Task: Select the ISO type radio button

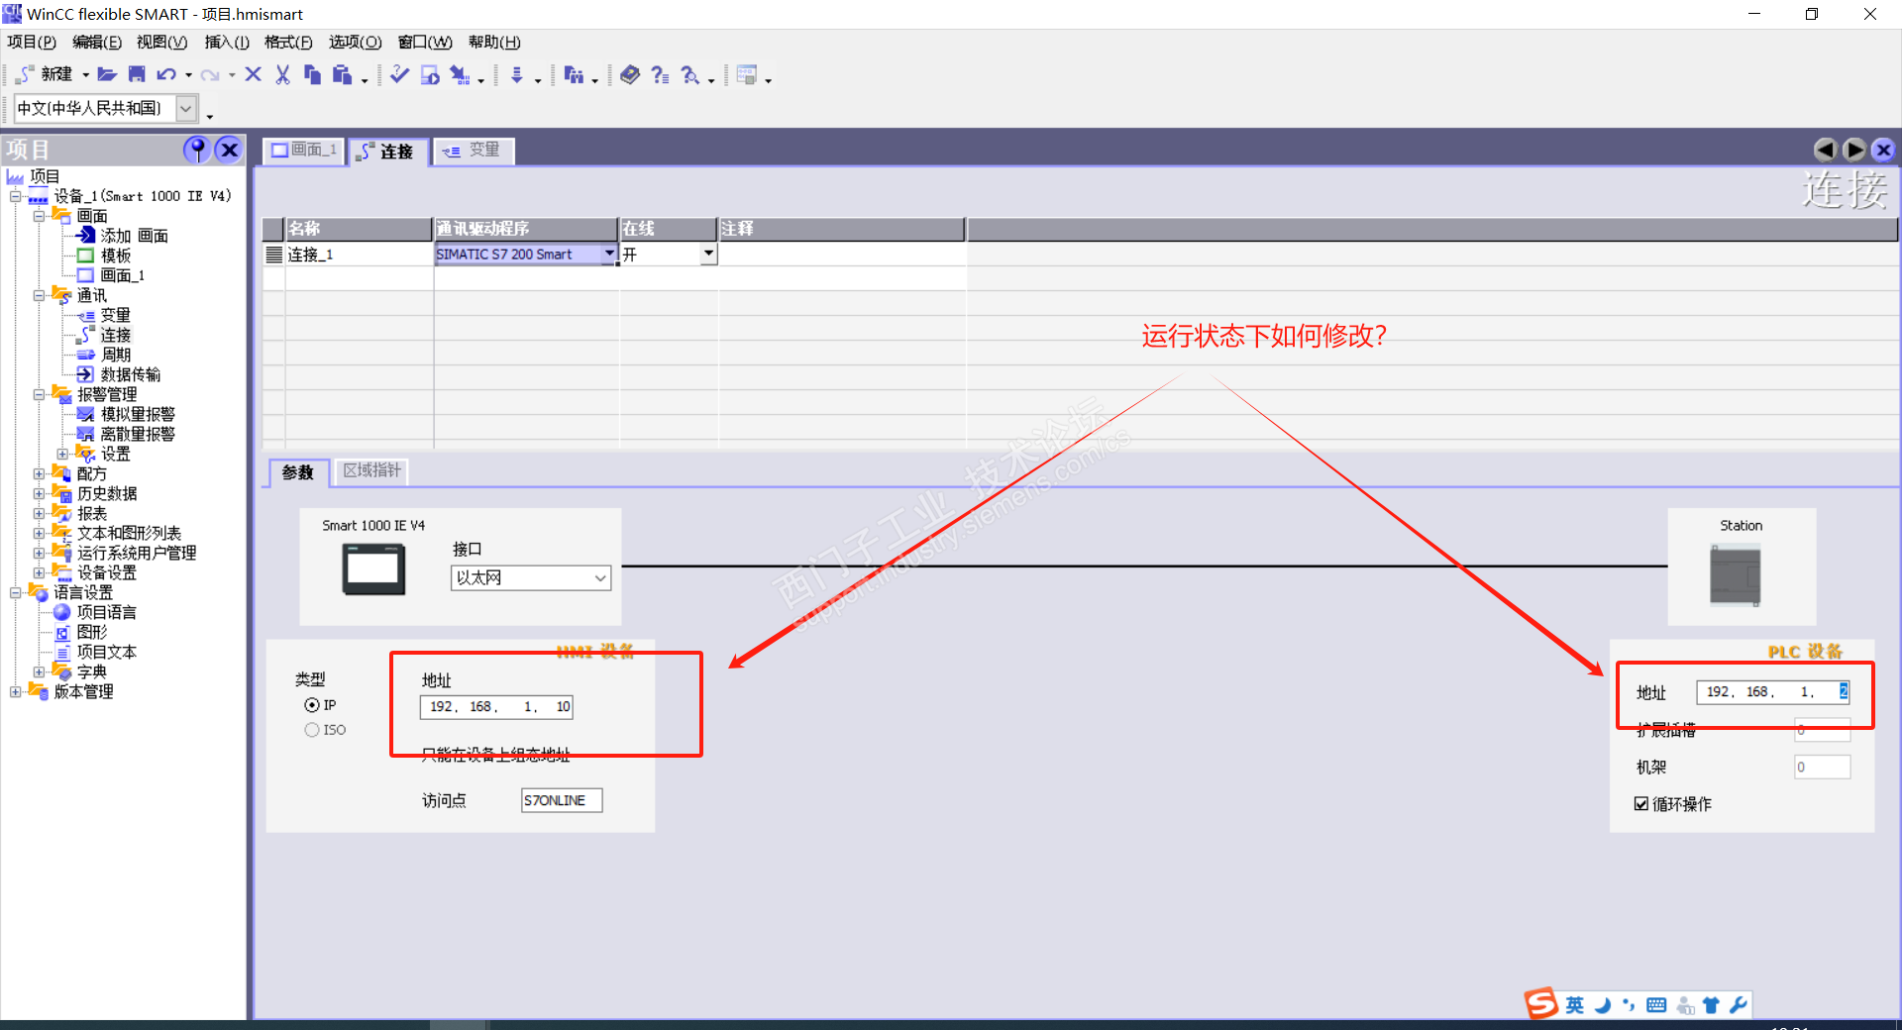Action: (x=312, y=730)
